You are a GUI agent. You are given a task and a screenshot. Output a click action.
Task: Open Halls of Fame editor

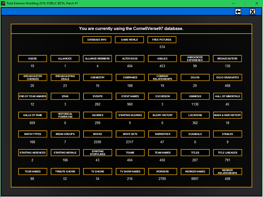click(33, 115)
